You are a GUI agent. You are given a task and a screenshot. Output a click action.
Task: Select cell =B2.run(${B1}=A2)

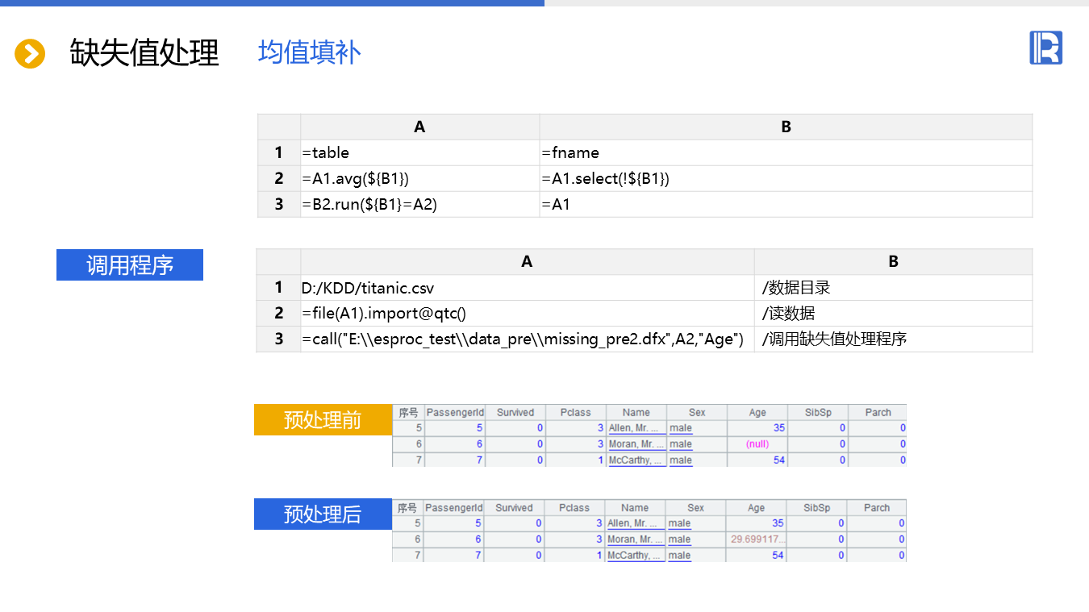coord(420,205)
